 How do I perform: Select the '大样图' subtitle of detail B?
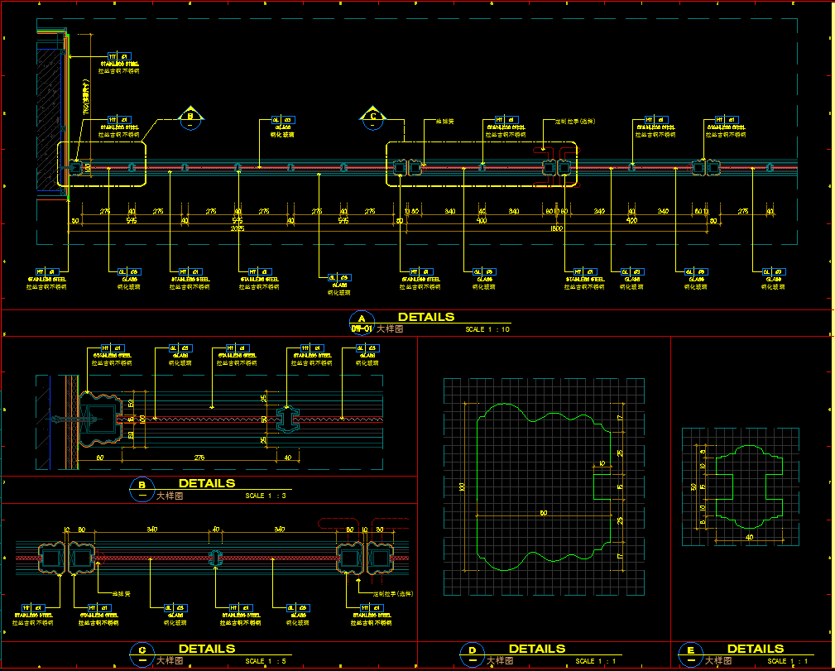pyautogui.click(x=170, y=496)
